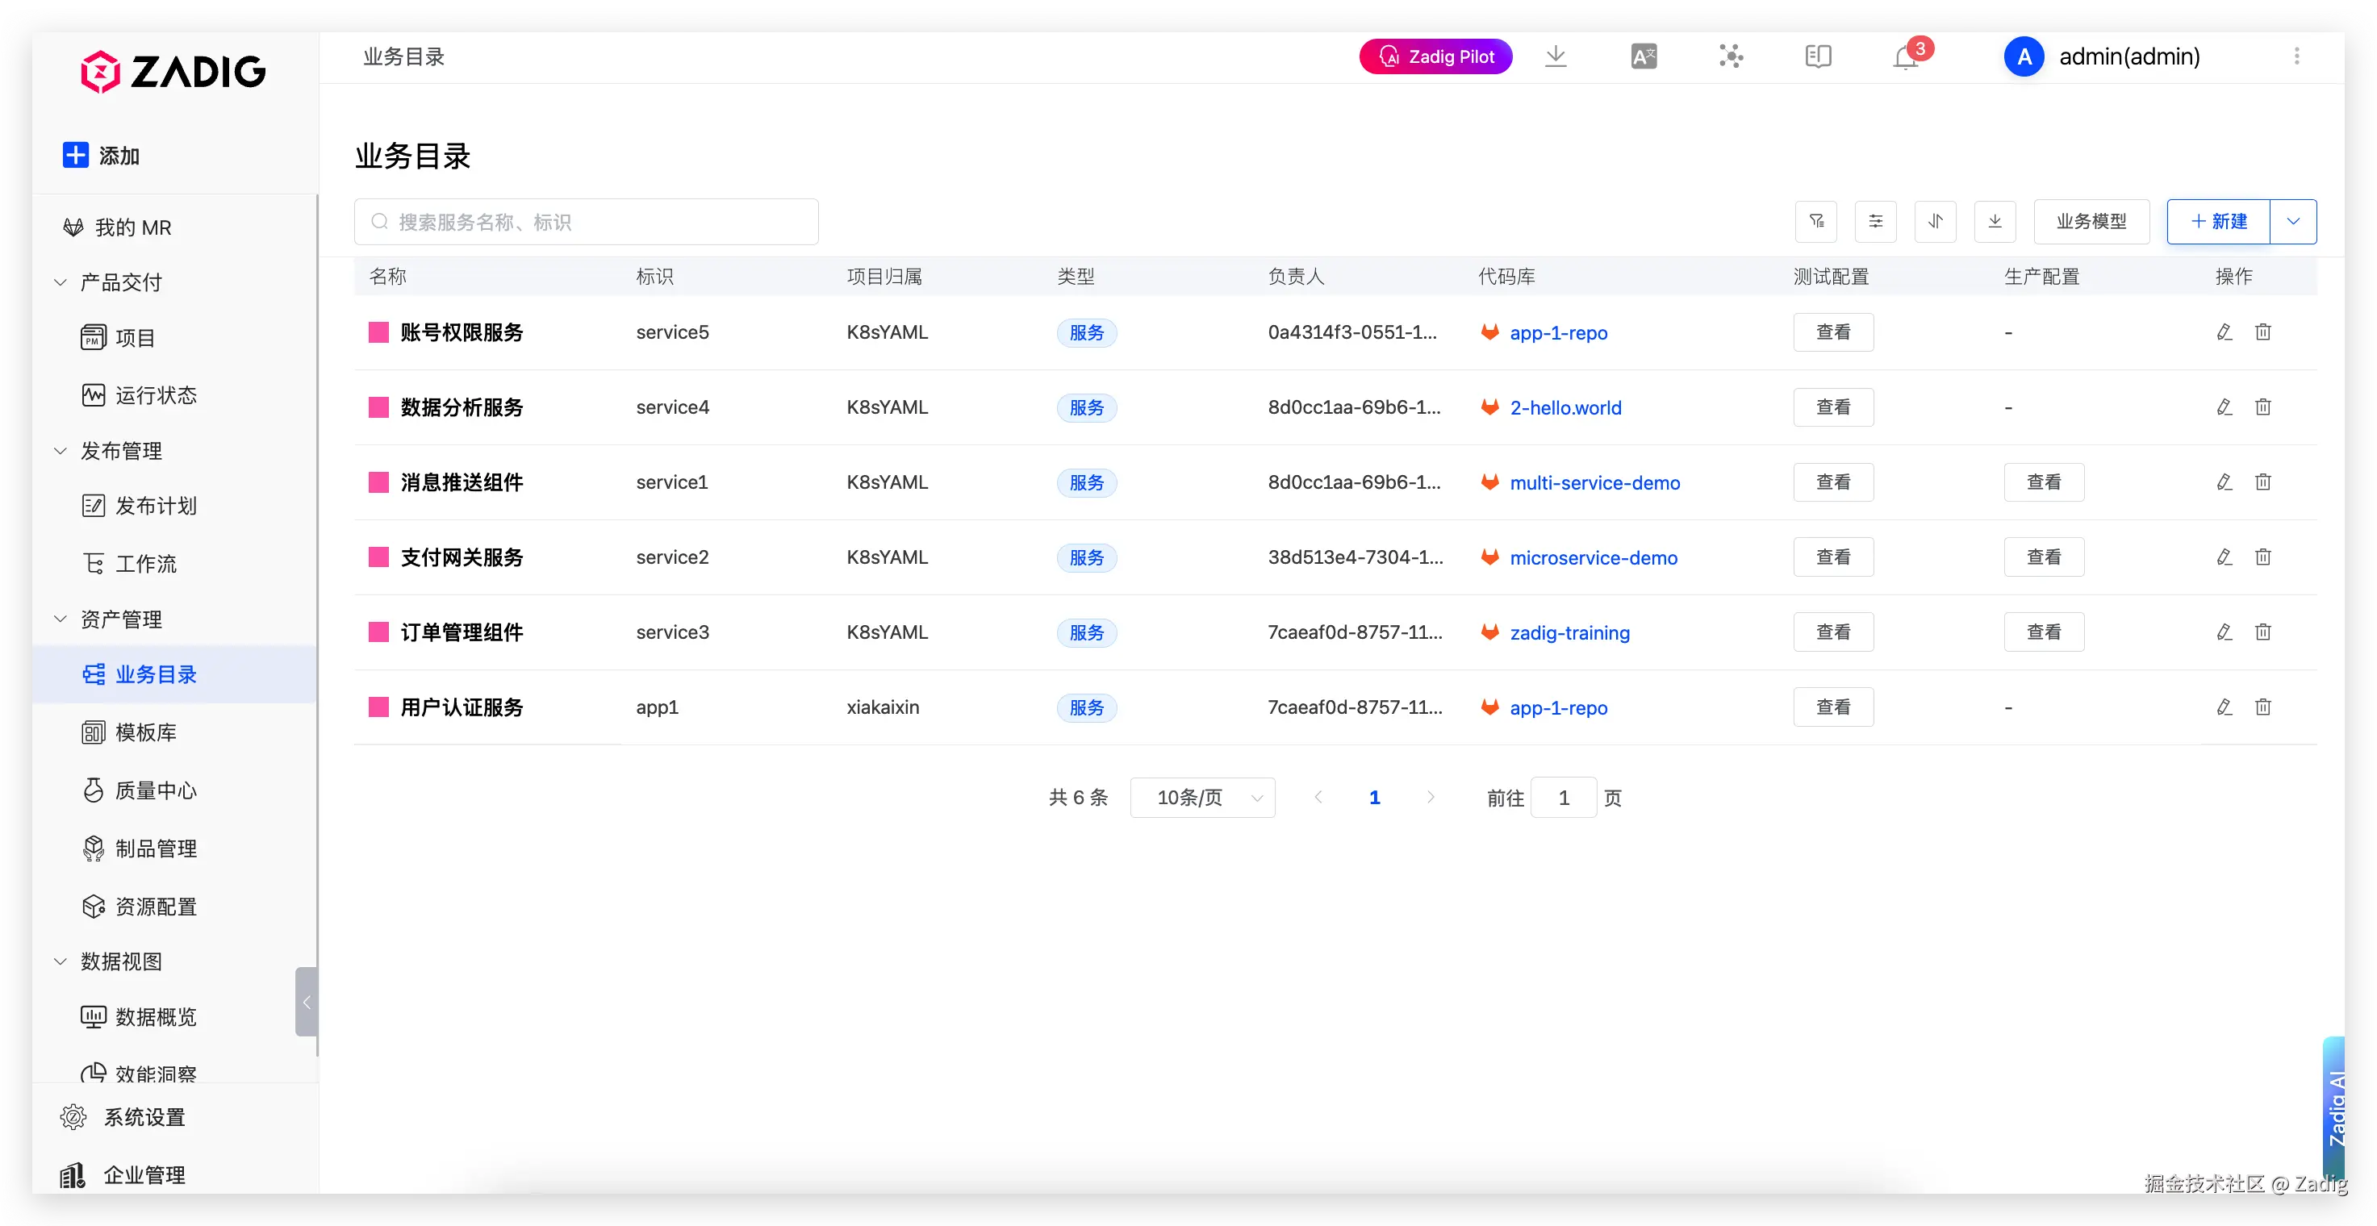The height and width of the screenshot is (1226, 2377).
Task: Click the 业务模型 button
Action: [x=2091, y=221]
